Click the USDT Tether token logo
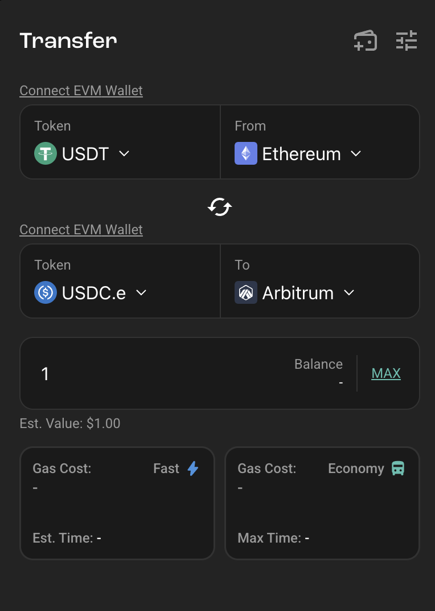Viewport: 435px width, 611px height. pos(46,153)
